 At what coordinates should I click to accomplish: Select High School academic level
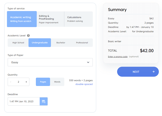18,42
